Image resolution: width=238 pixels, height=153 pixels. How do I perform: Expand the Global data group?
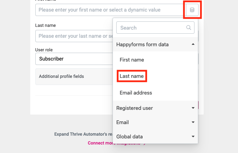pyautogui.click(x=155, y=136)
